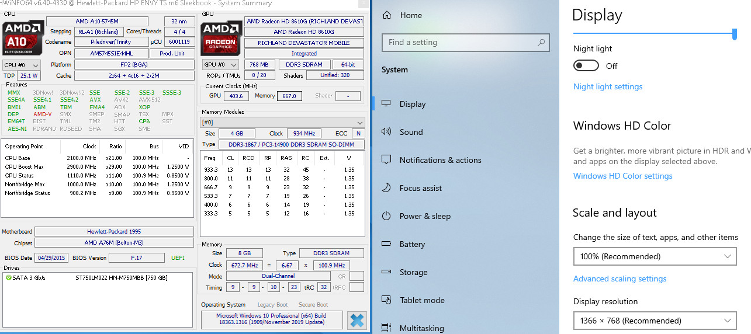Click the Home icon in Settings

click(x=386, y=16)
